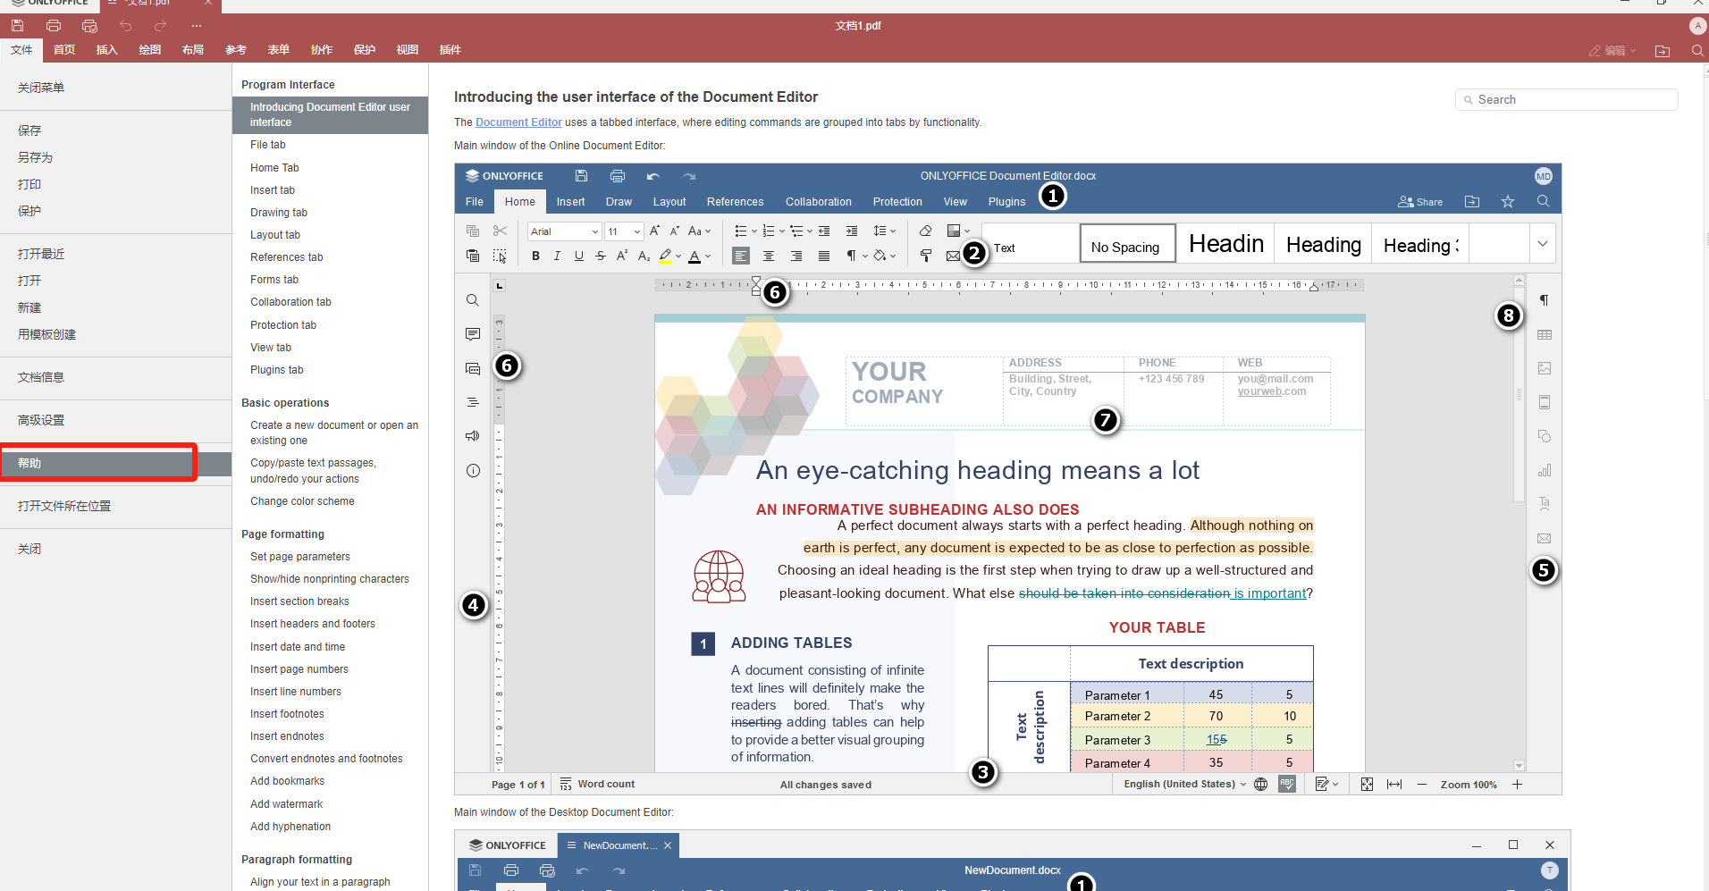Click the hamburger icon on the 文档1.pdf tab

(x=114, y=3)
